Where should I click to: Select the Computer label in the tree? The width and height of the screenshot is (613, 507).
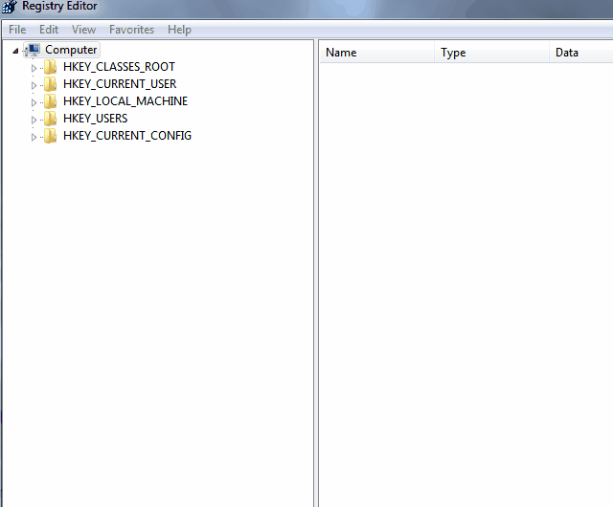point(71,50)
